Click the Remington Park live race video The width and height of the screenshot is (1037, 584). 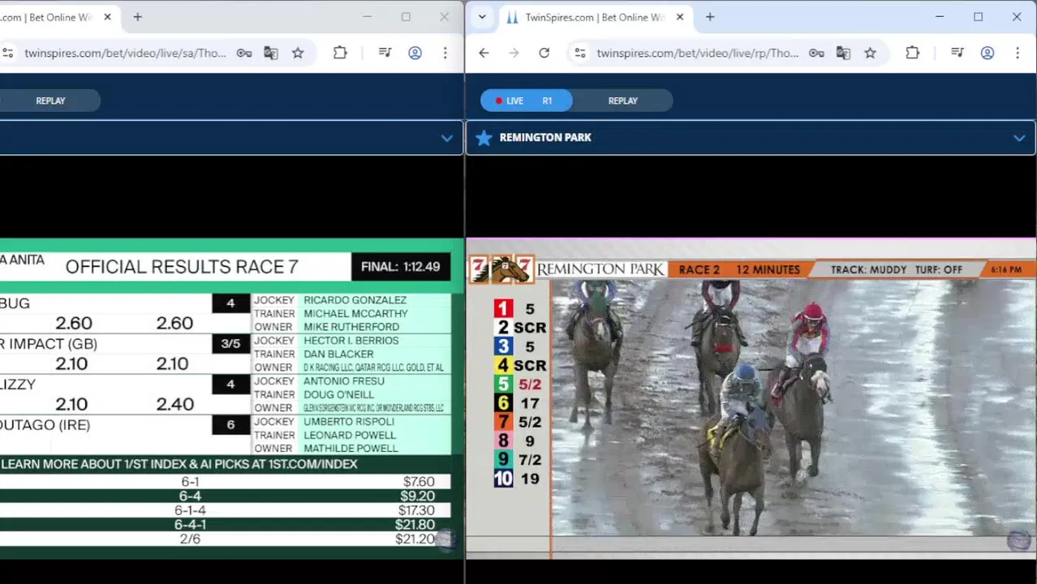751,397
